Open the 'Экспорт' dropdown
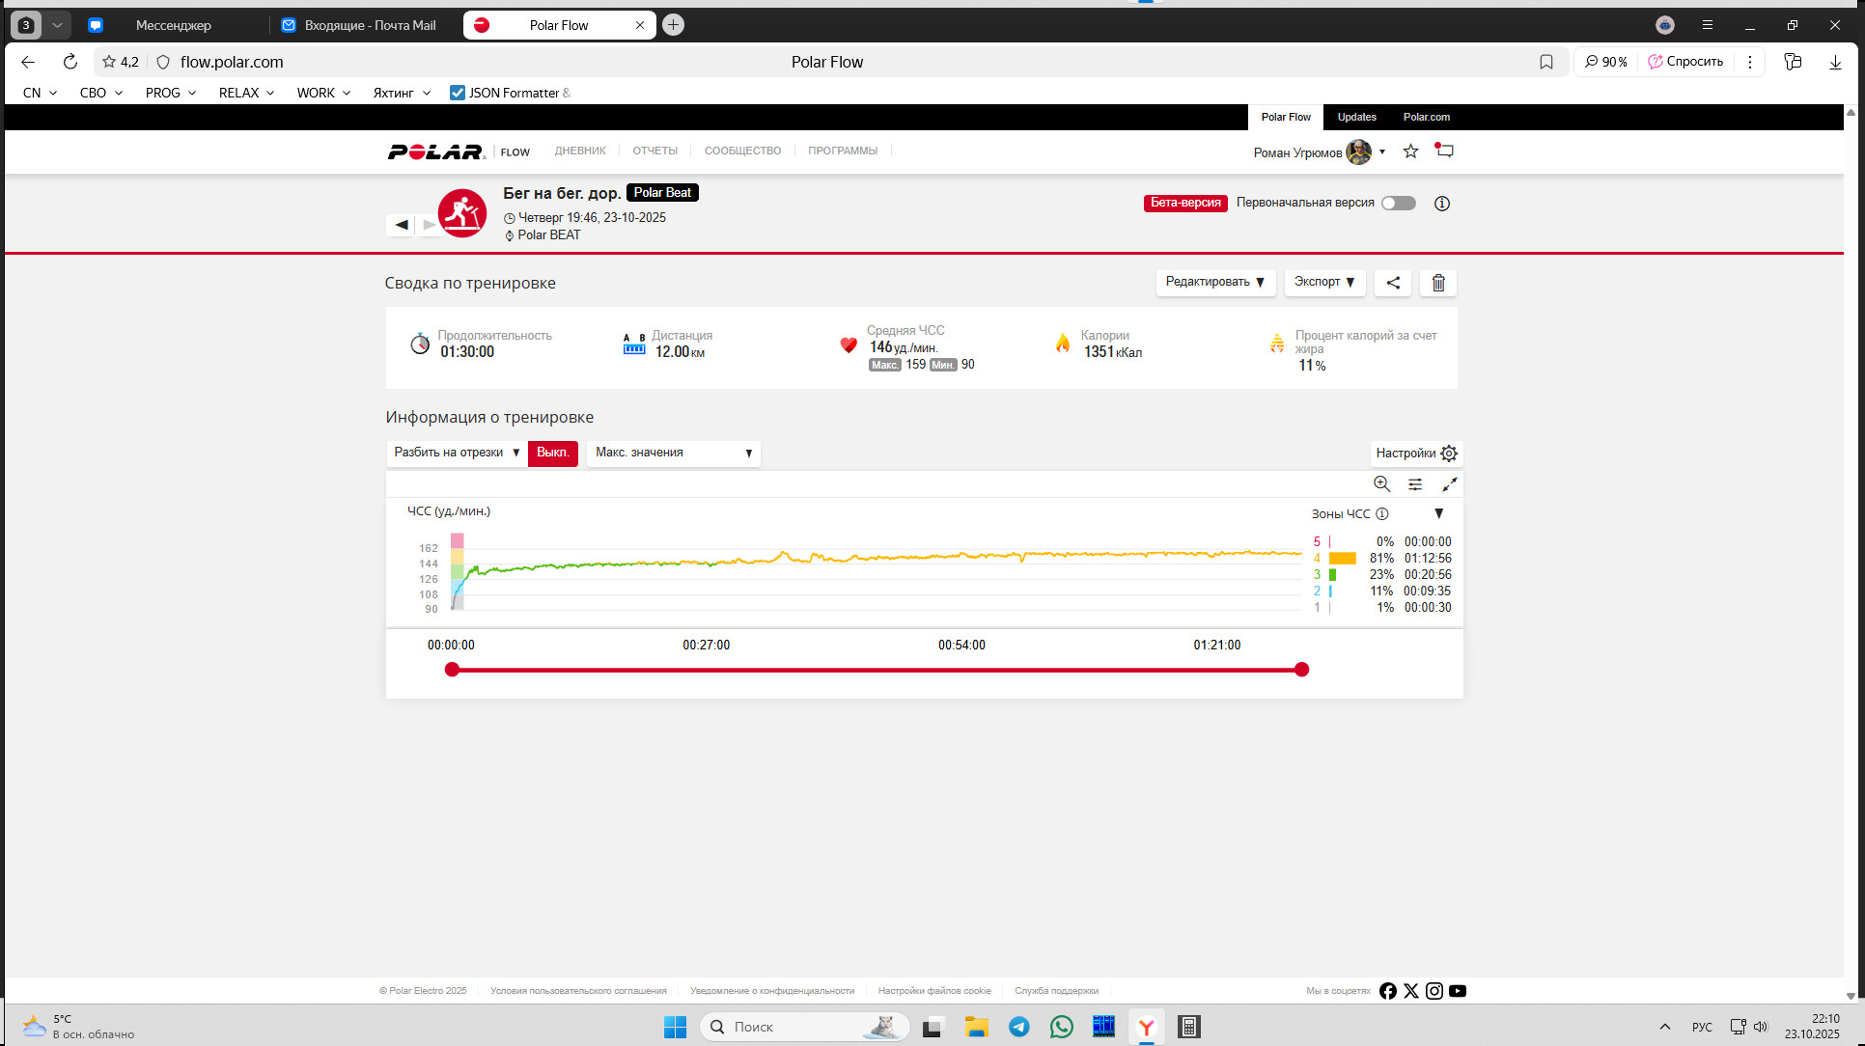Image resolution: width=1865 pixels, height=1046 pixels. [x=1324, y=282]
